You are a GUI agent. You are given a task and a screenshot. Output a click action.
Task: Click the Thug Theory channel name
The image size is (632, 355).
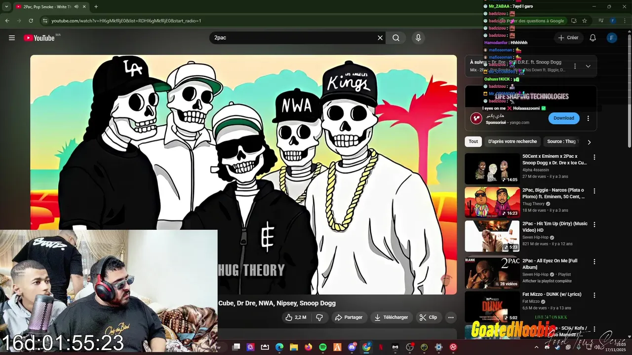(533, 204)
